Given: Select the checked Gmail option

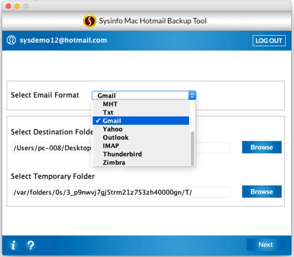Looking at the screenshot, I should [x=141, y=120].
